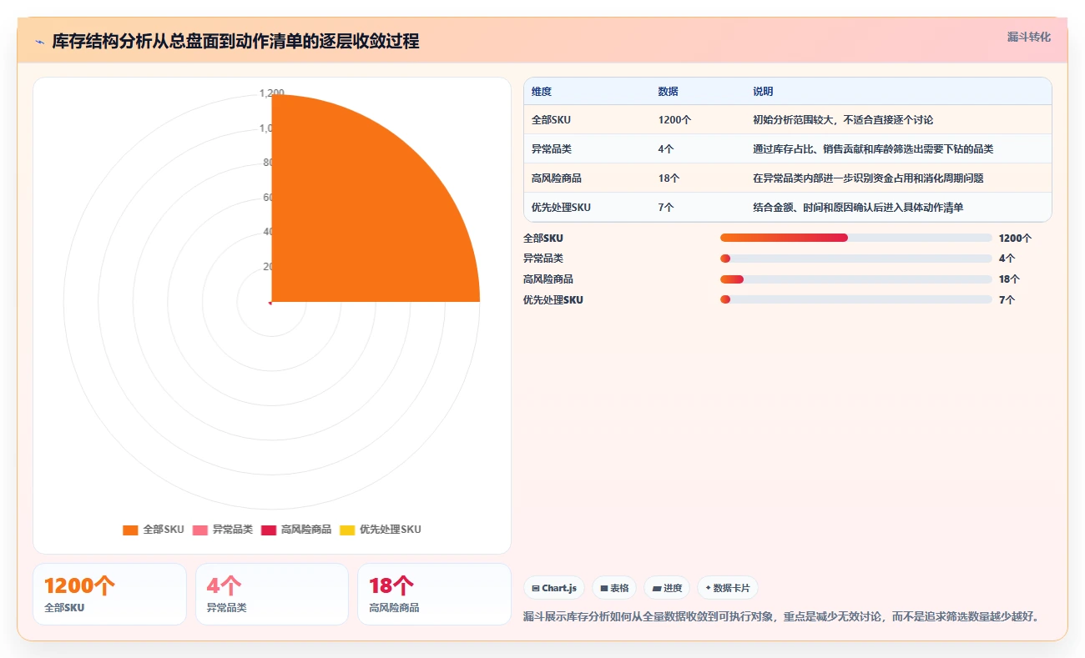The height and width of the screenshot is (658, 1085).
Task: Click description starting with 结合金额
Action: [858, 208]
